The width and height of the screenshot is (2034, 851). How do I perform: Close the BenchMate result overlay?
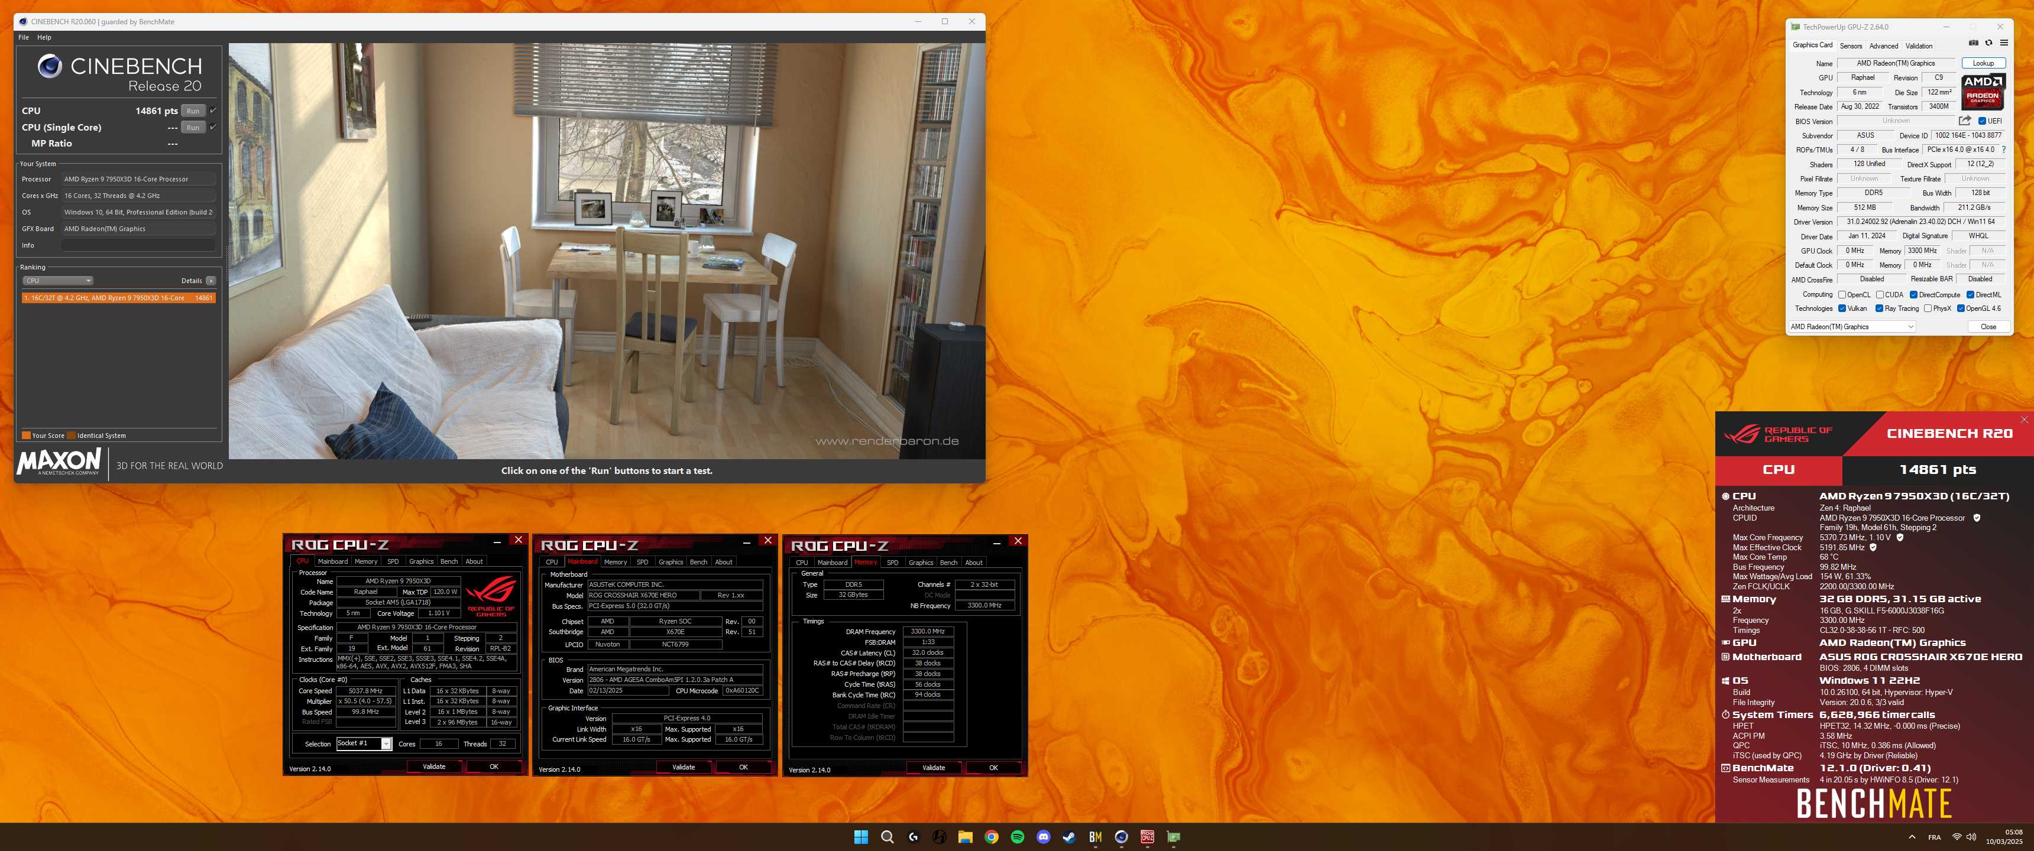[2024, 420]
